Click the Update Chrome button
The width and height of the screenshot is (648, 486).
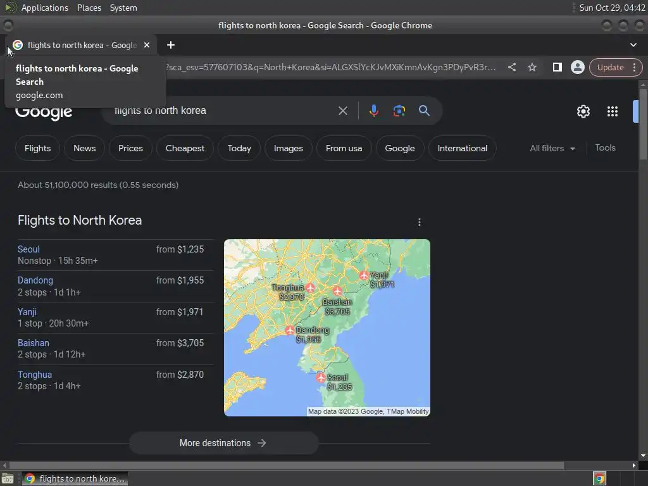pos(610,67)
